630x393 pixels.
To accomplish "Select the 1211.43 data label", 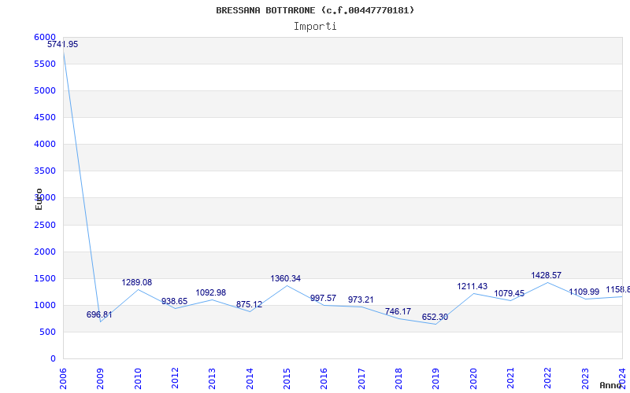I will [x=472, y=287].
